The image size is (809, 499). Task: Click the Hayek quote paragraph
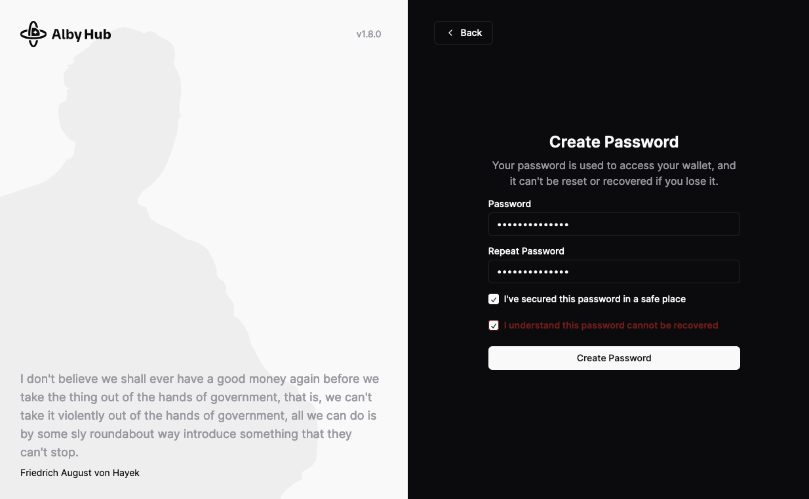(199, 415)
